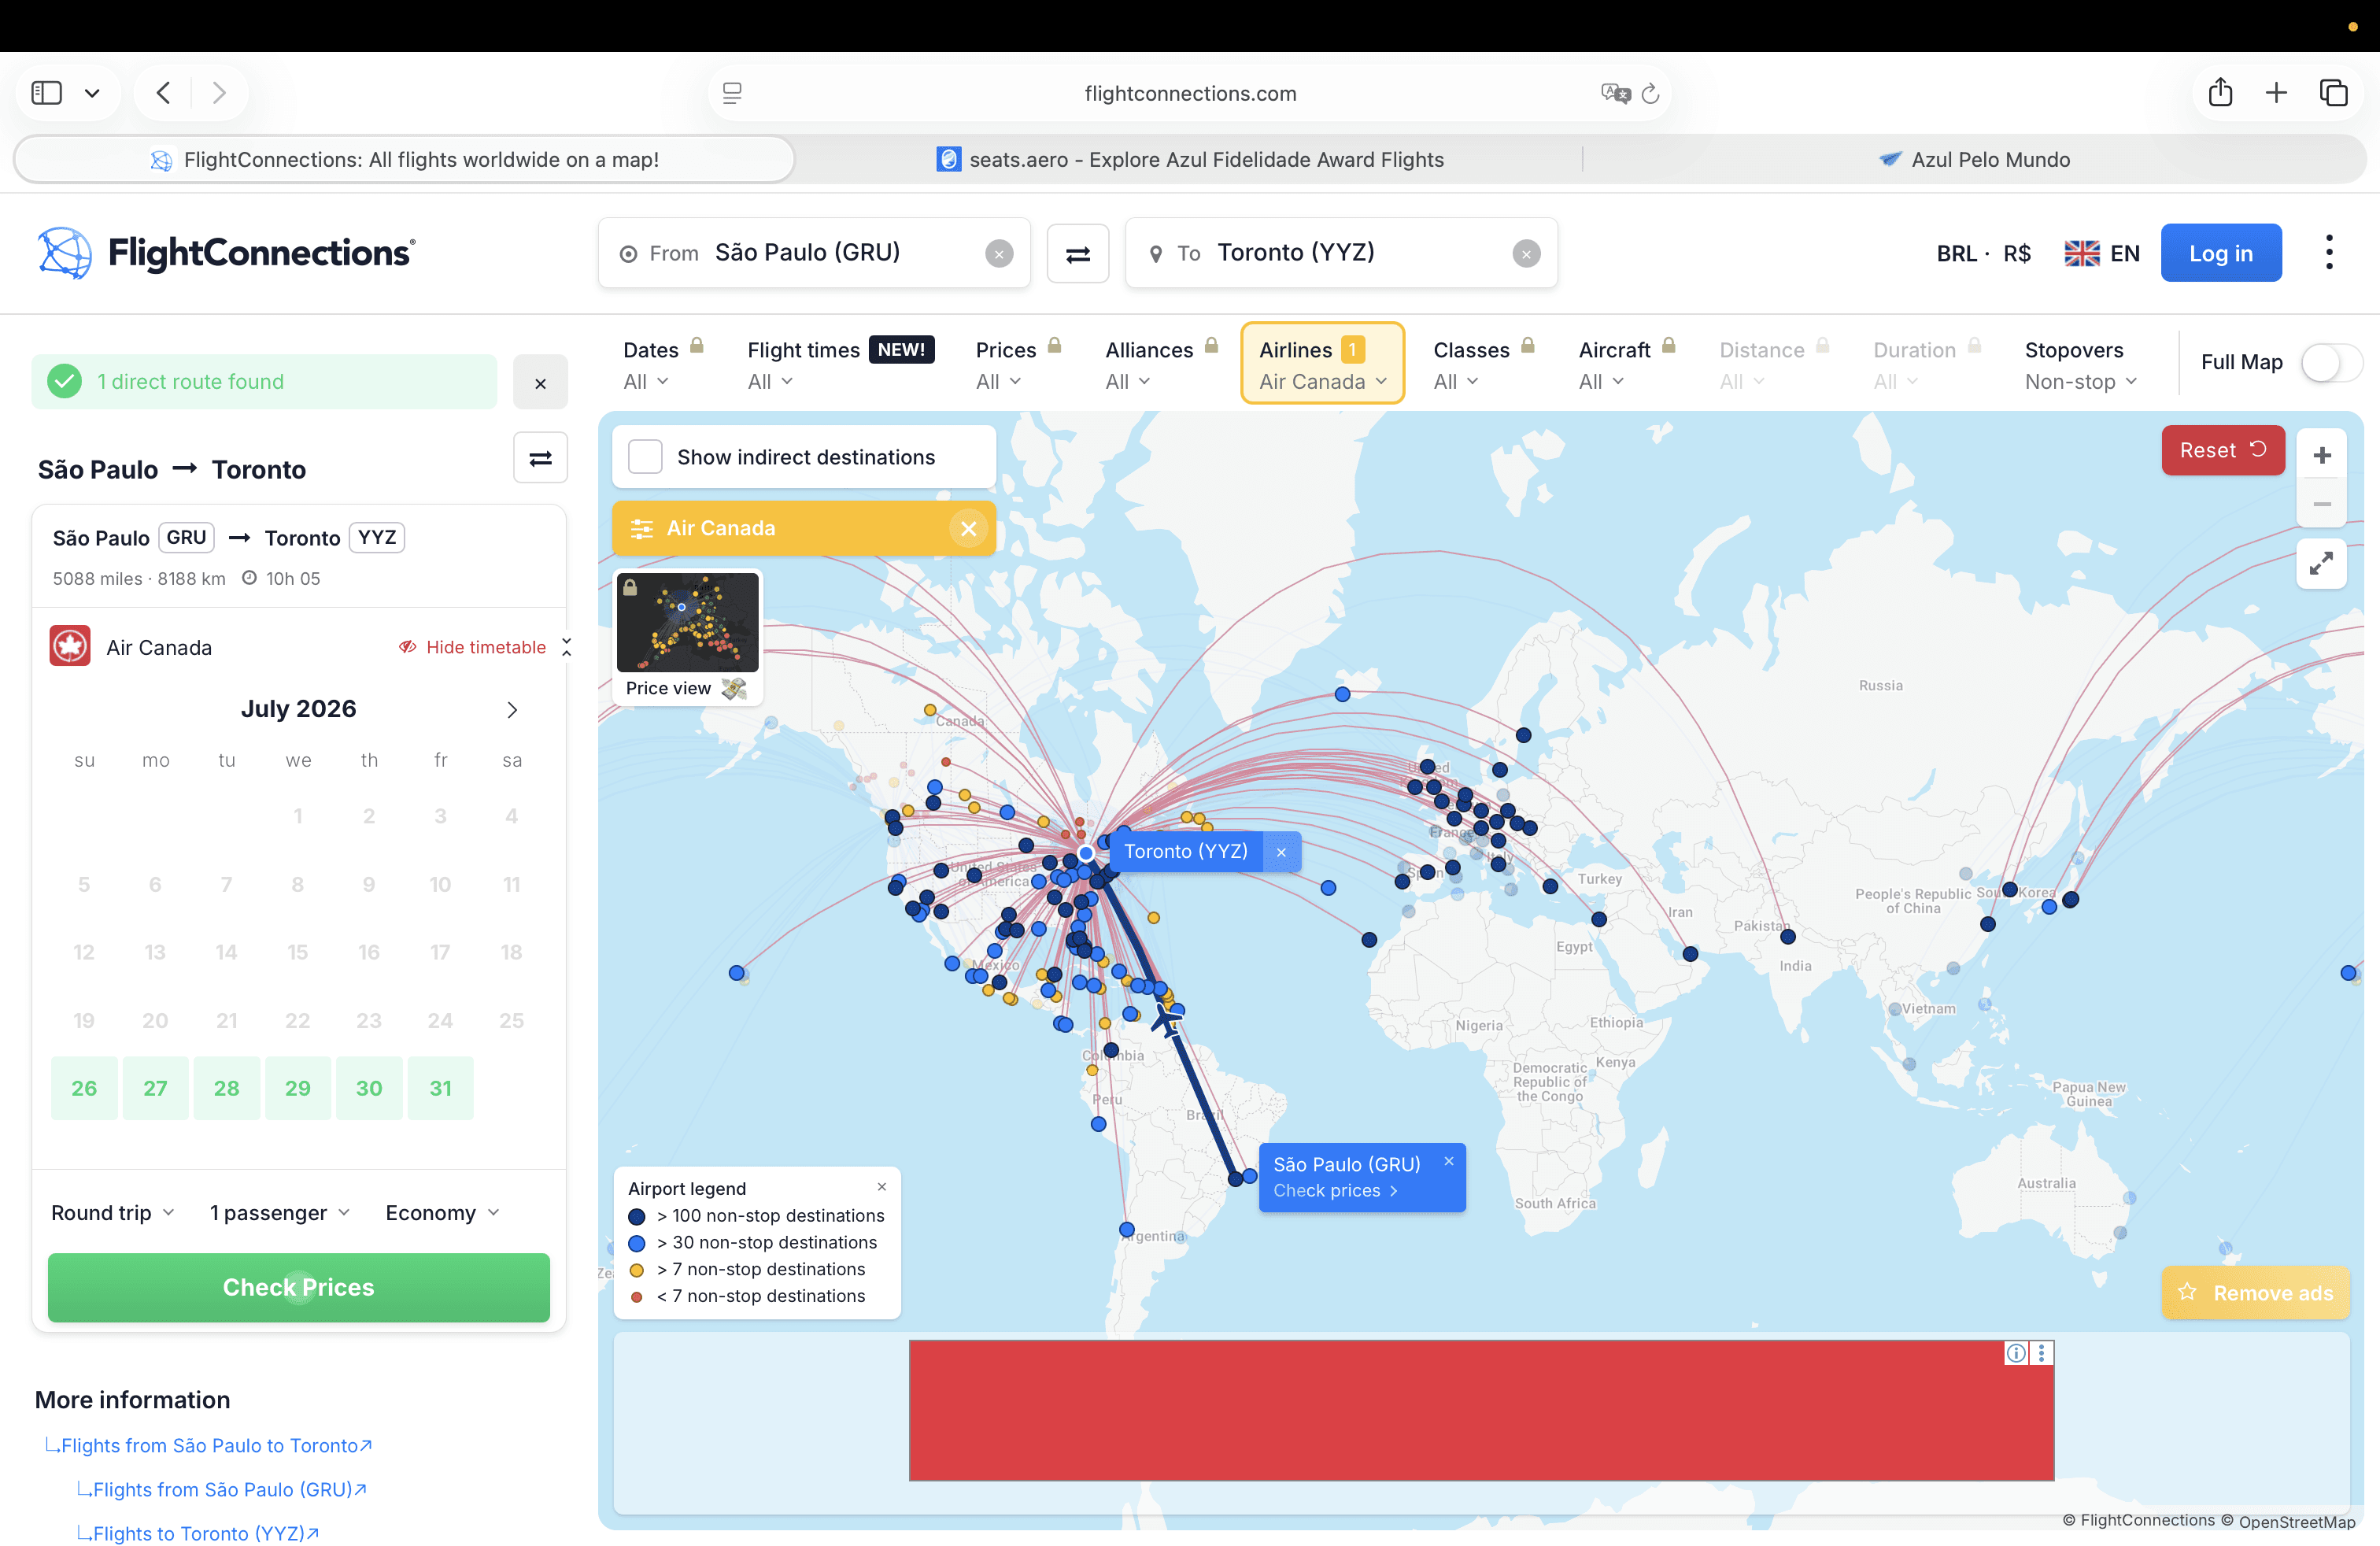This screenshot has height=1546, width=2380.
Task: Open Safari sidebar panel icon
Action: point(47,93)
